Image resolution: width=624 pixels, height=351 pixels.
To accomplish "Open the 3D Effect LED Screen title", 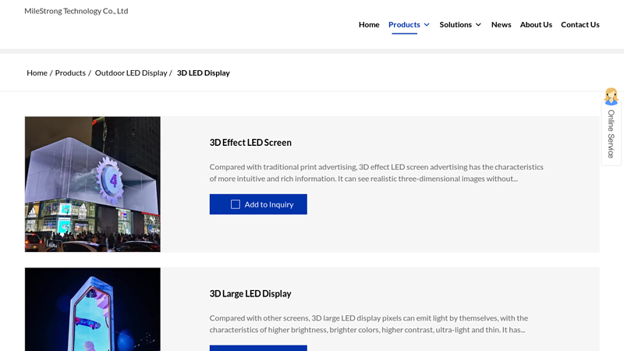I will (x=250, y=143).
